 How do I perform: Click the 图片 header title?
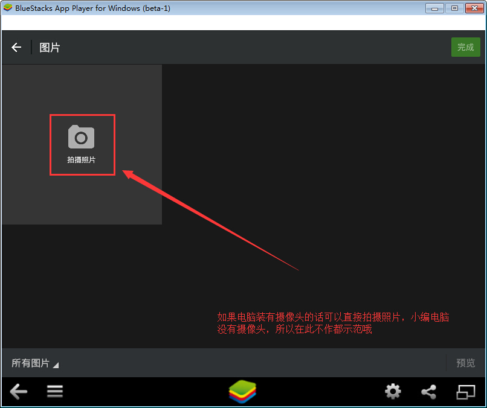pos(50,47)
